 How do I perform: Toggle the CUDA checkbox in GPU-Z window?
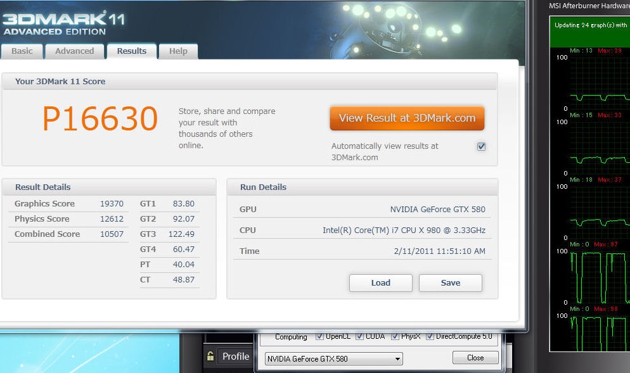[x=359, y=336]
